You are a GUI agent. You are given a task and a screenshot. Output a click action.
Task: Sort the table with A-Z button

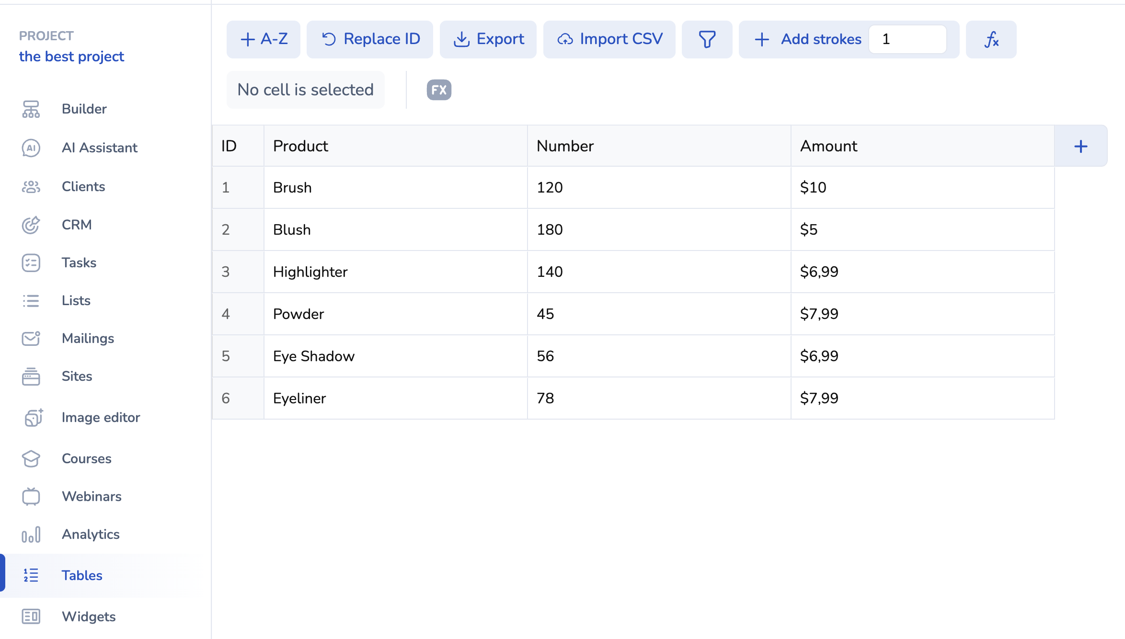[264, 39]
